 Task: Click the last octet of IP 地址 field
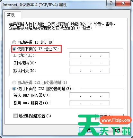point(105,55)
